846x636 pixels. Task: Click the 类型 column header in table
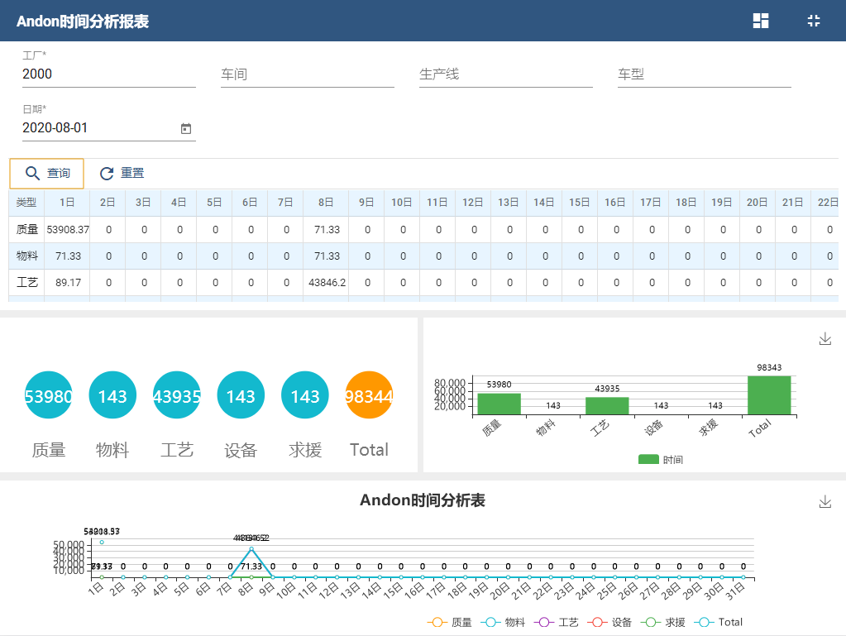tap(26, 203)
